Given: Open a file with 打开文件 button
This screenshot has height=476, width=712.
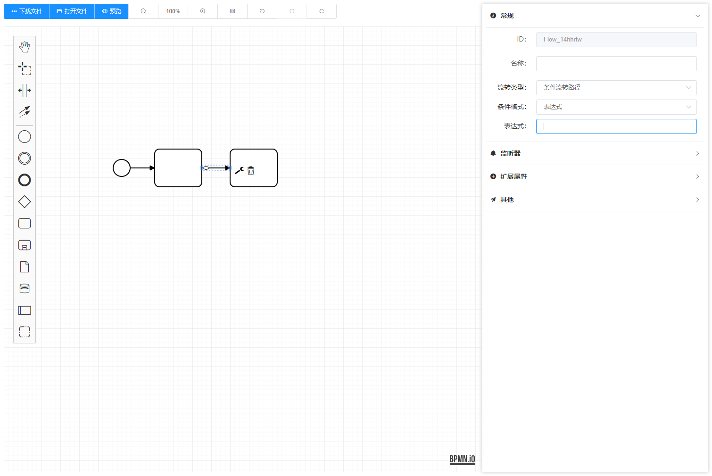Looking at the screenshot, I should (x=72, y=11).
